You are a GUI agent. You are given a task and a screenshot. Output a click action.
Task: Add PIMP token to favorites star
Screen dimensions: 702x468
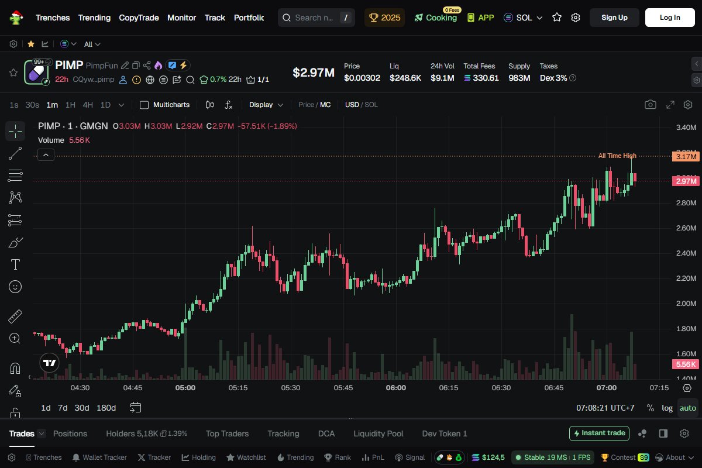coord(13,73)
